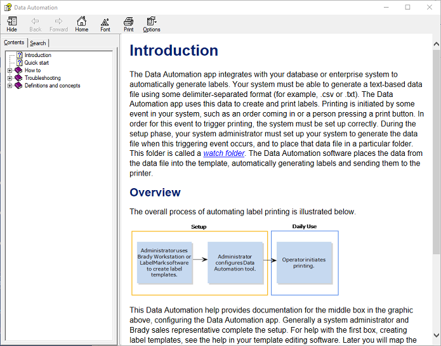Click the overview process diagram image
Image resolution: width=441 pixels, height=346 pixels.
tap(235, 259)
